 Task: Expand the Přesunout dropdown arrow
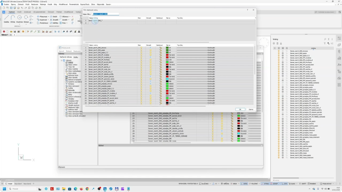(48, 17)
